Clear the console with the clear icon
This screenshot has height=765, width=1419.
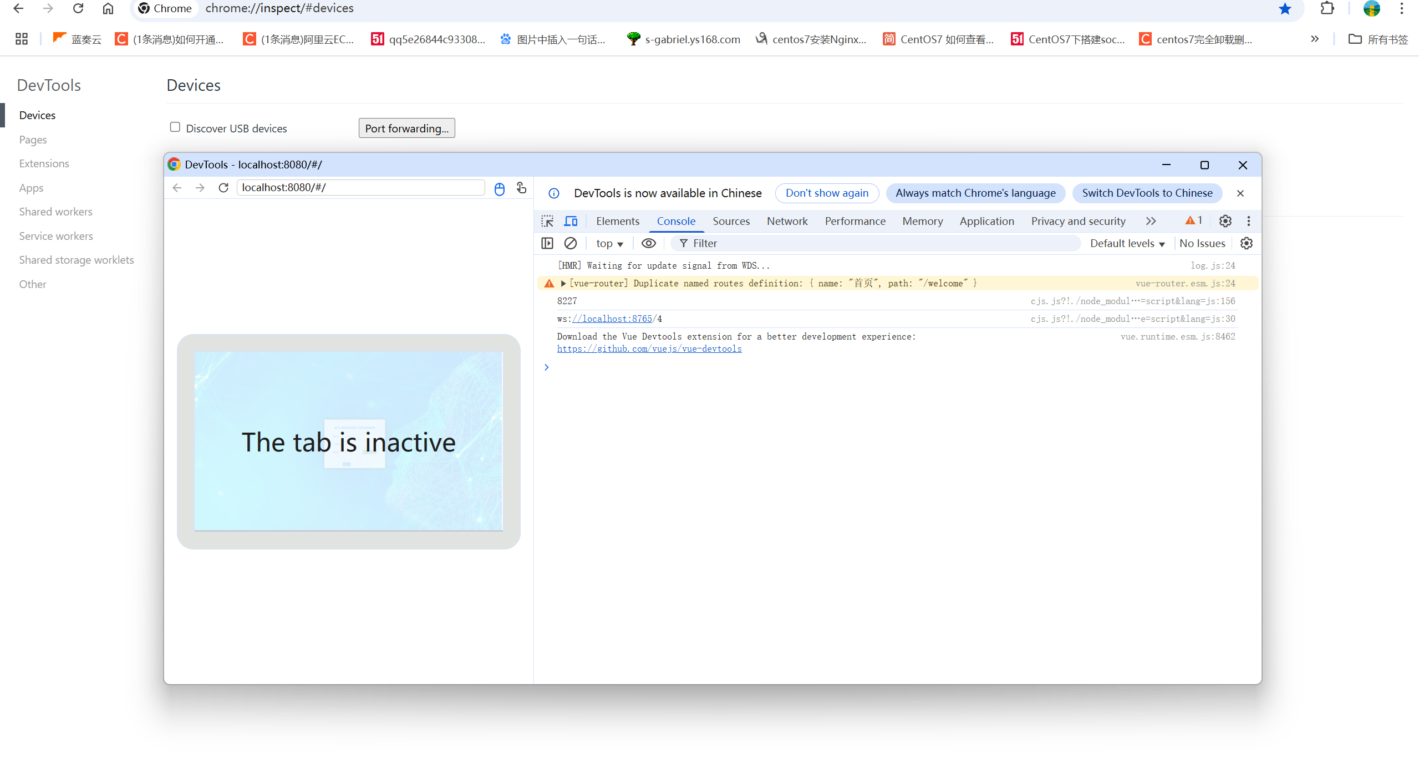pyautogui.click(x=570, y=243)
